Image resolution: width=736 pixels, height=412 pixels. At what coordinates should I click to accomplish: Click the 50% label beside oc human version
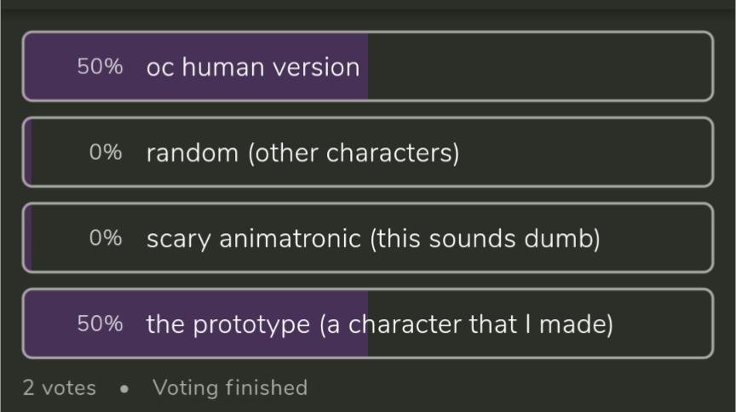[100, 66]
